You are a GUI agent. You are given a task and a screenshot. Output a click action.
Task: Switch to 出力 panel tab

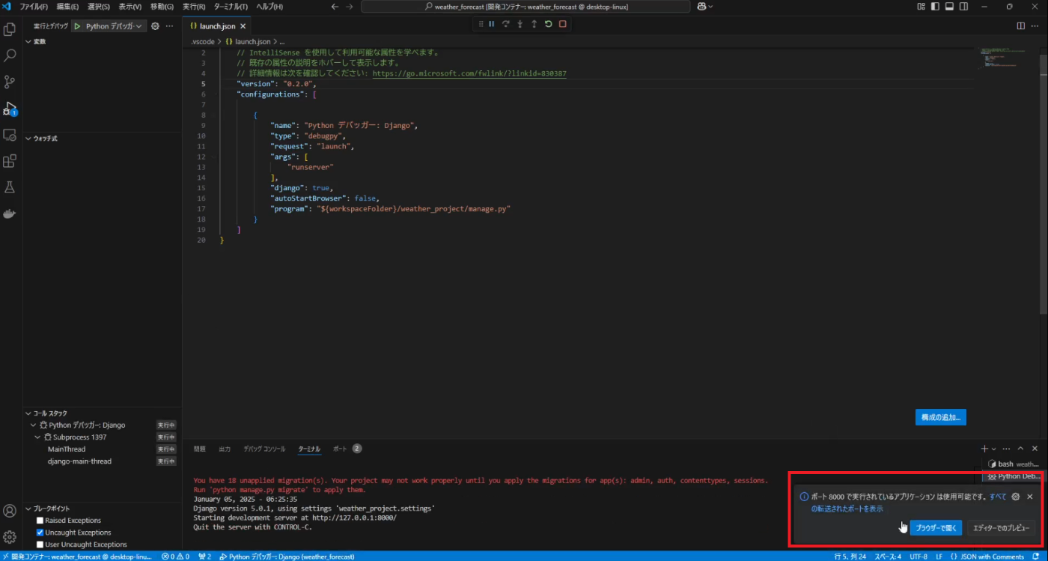(x=225, y=449)
